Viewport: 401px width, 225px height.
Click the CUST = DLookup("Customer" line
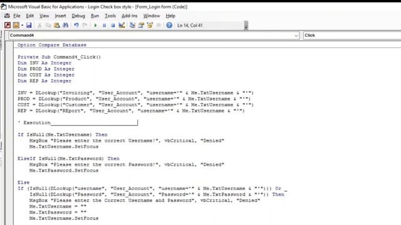click(135, 105)
